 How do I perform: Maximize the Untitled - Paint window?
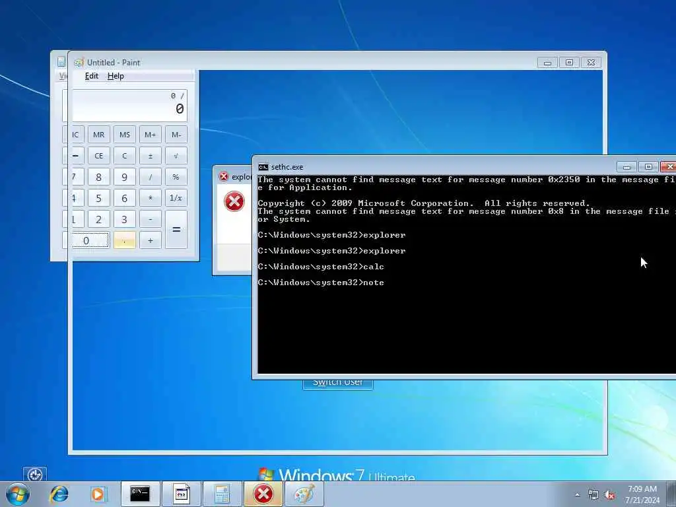(x=569, y=63)
